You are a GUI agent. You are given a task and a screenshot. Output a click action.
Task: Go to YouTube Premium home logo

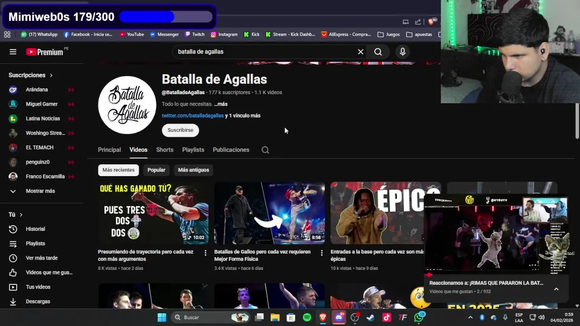click(x=45, y=52)
